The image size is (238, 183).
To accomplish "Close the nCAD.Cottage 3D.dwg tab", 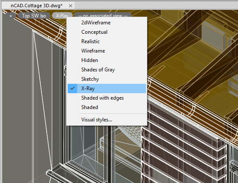I will click(x=71, y=6).
